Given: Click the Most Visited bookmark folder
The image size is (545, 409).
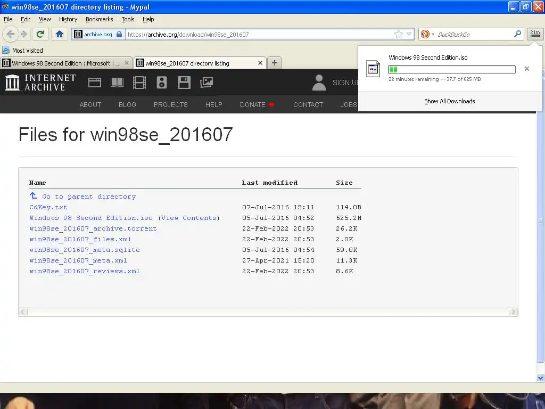Looking at the screenshot, I should pos(22,51).
